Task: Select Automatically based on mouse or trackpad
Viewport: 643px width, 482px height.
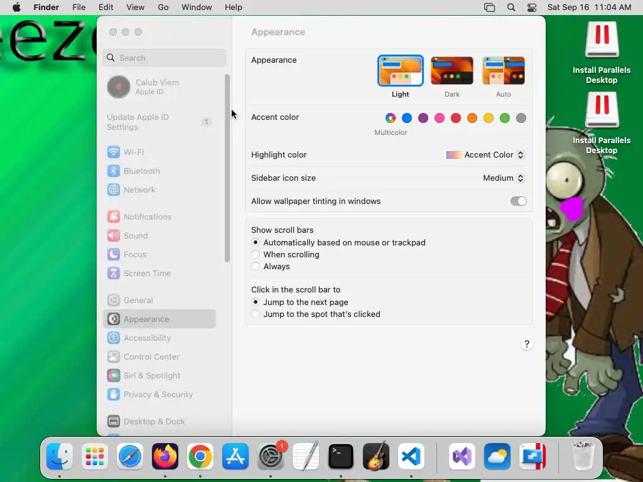Action: coord(256,243)
